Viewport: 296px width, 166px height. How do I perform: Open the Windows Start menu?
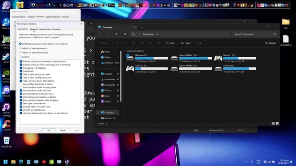click(x=6, y=162)
